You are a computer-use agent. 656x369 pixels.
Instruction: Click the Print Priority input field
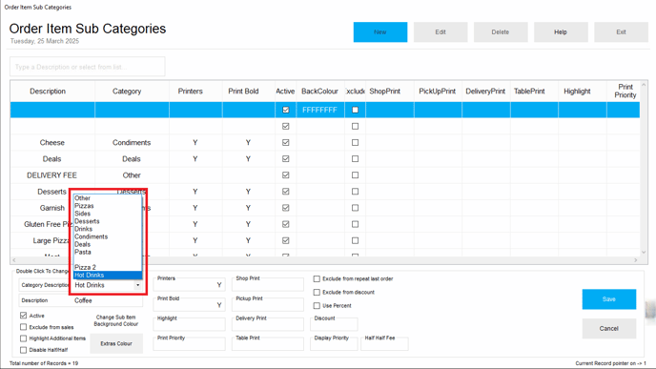pos(189,344)
